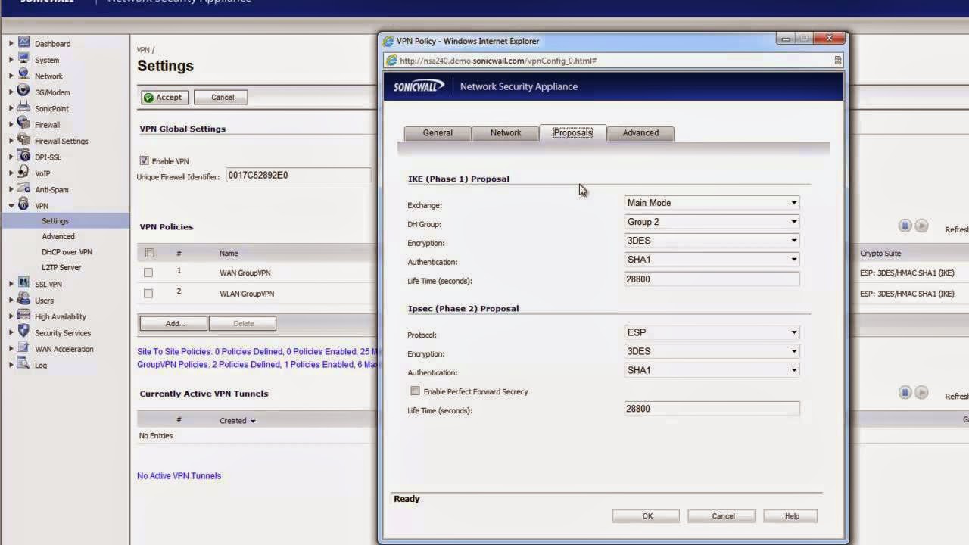Screen dimensions: 969x545
Task: Click the VPN lock icon
Action: [23, 205]
